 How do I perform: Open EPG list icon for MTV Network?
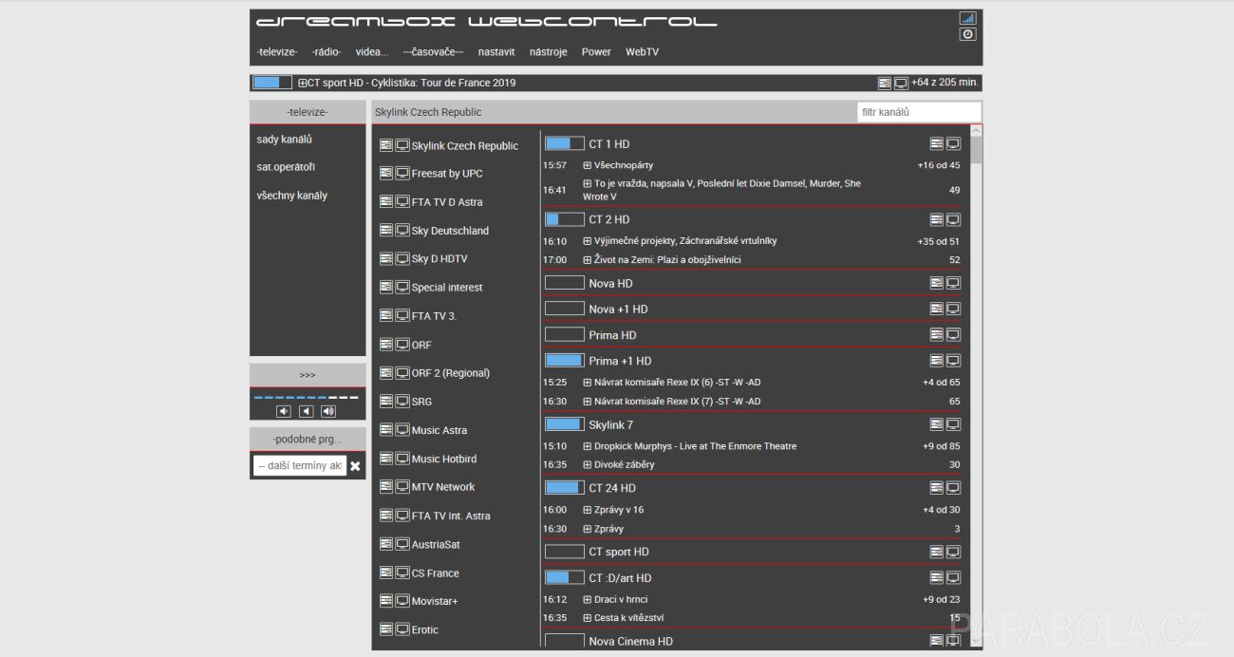386,487
